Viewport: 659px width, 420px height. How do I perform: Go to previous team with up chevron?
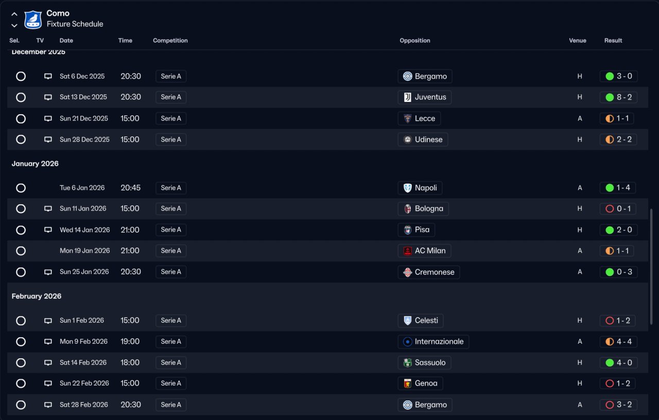[14, 14]
